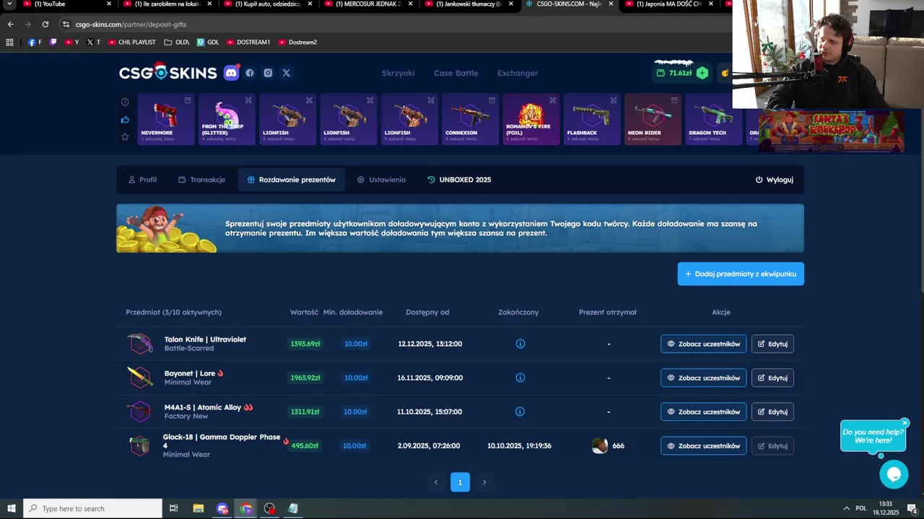
Task: Click Zobacz uczestników for M4A1-S Atomic Alloy
Action: click(704, 412)
